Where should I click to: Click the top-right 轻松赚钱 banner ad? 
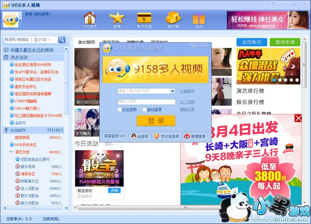pyautogui.click(x=267, y=20)
